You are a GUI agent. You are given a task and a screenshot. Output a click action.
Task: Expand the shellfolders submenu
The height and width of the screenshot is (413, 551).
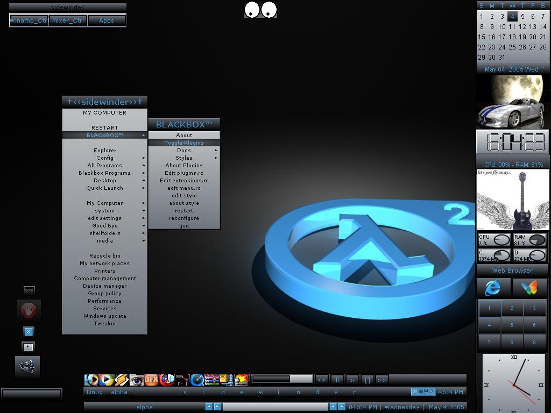(x=105, y=233)
